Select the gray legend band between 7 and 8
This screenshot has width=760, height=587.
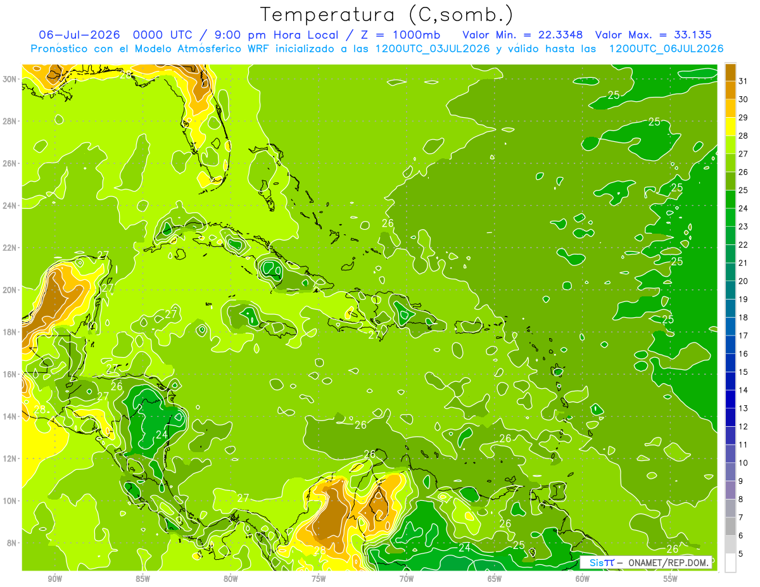[x=730, y=508]
